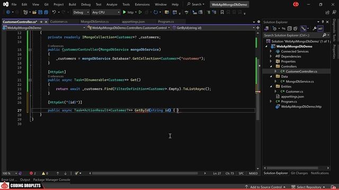
Task: Toggle pin on CustomerController.cs tab
Action: pos(41,22)
